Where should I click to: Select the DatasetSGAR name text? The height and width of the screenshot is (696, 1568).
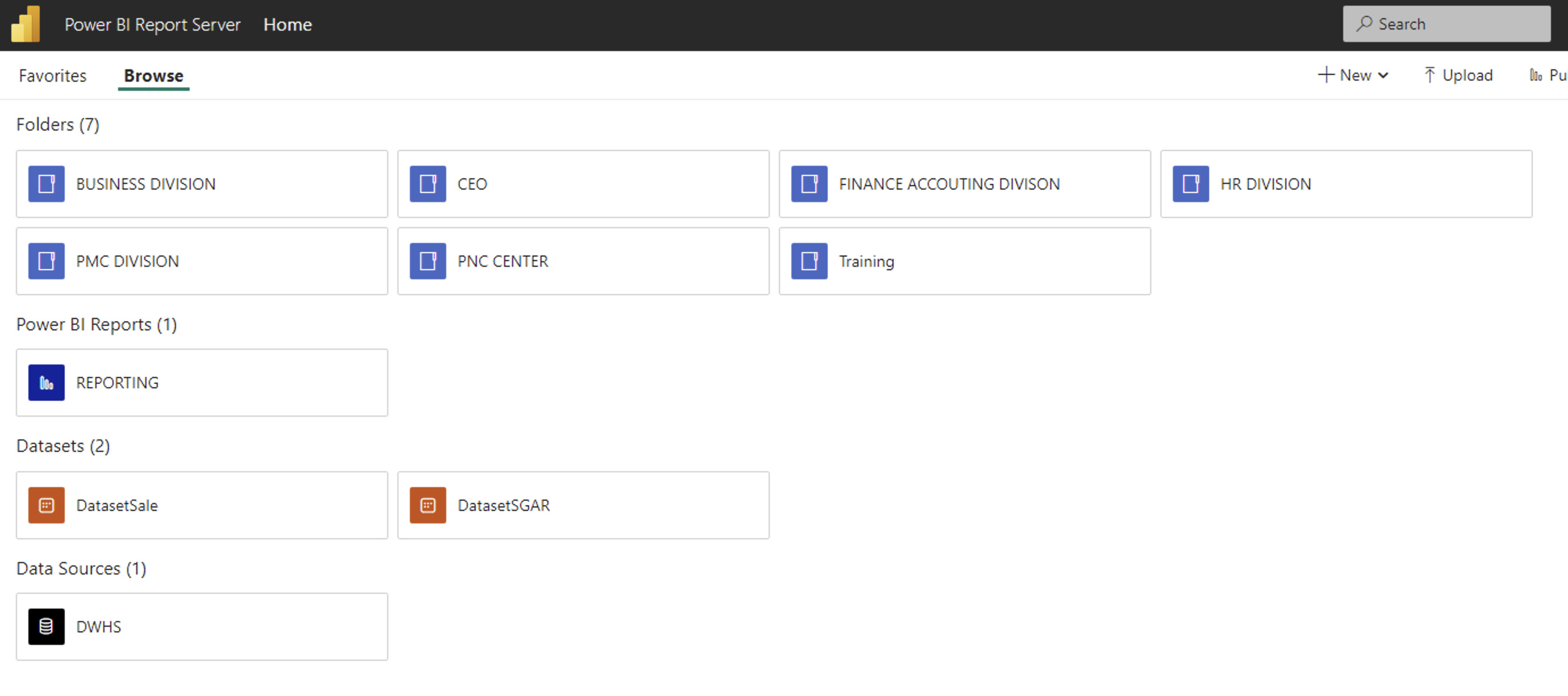(x=504, y=505)
